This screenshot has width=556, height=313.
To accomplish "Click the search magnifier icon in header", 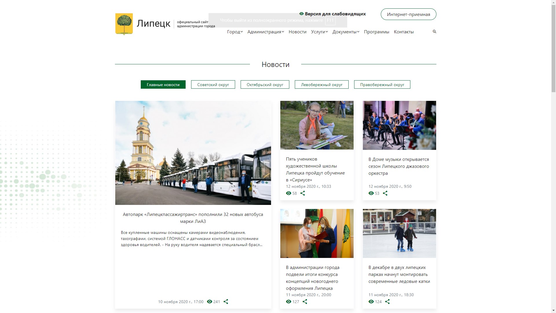I will (x=434, y=31).
